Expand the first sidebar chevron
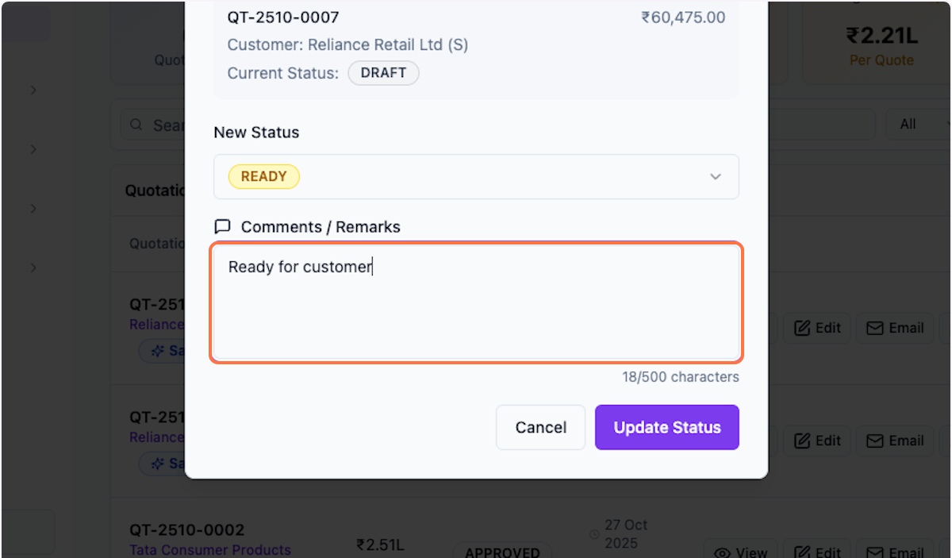The width and height of the screenshot is (952, 558). (33, 90)
